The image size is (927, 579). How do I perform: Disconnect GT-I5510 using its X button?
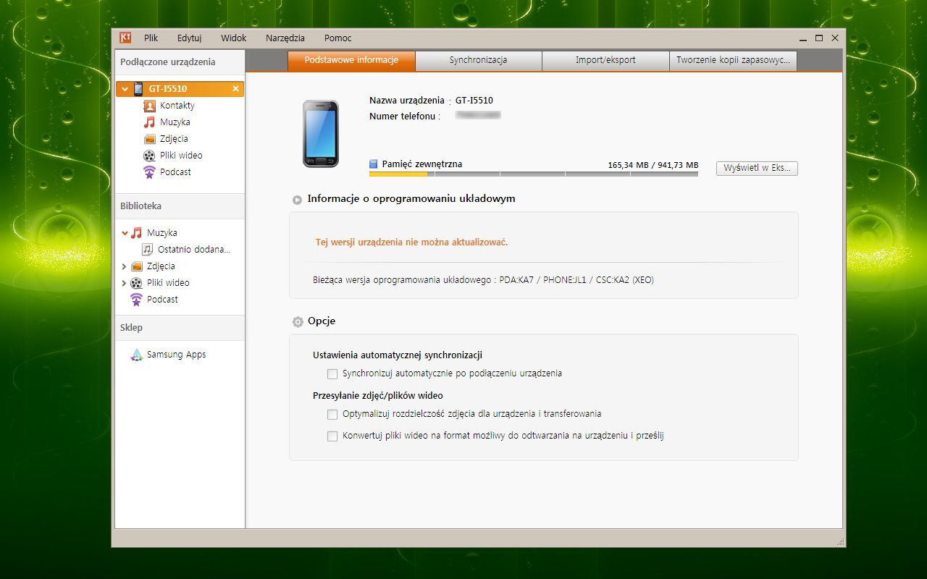(235, 89)
